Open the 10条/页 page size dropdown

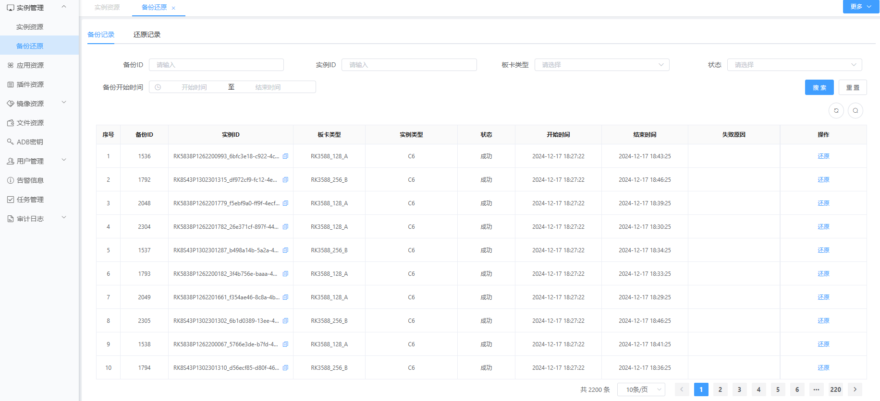(x=641, y=389)
